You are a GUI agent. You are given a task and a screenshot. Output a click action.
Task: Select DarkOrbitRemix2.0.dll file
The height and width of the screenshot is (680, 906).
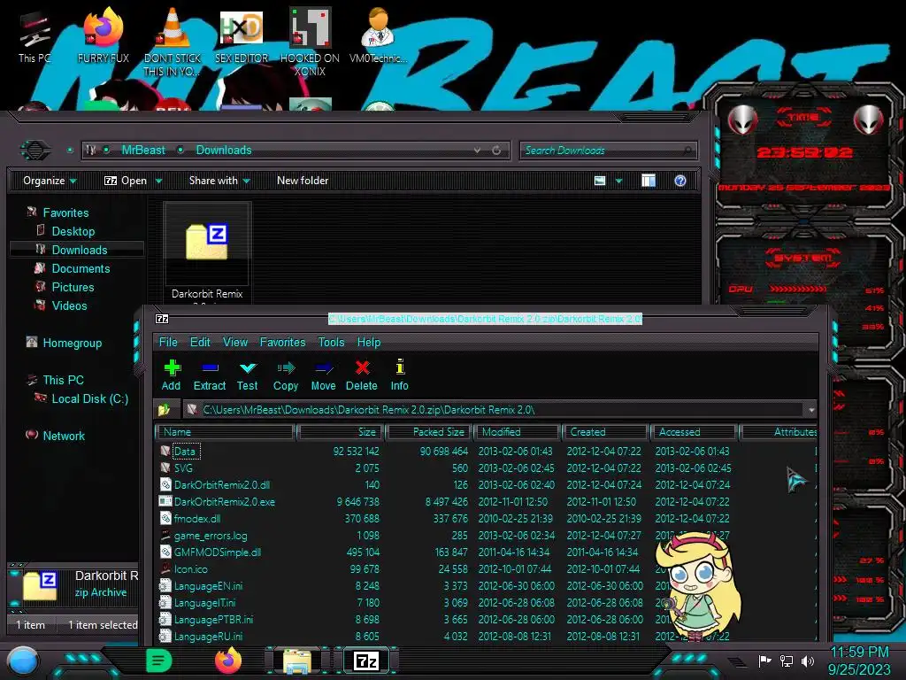coord(222,484)
